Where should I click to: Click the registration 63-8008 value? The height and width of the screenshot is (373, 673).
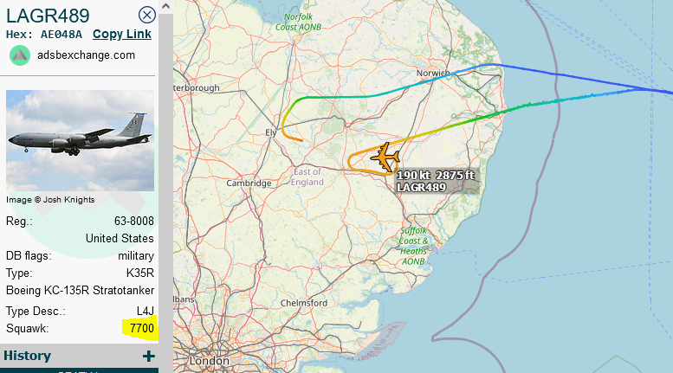pyautogui.click(x=134, y=221)
